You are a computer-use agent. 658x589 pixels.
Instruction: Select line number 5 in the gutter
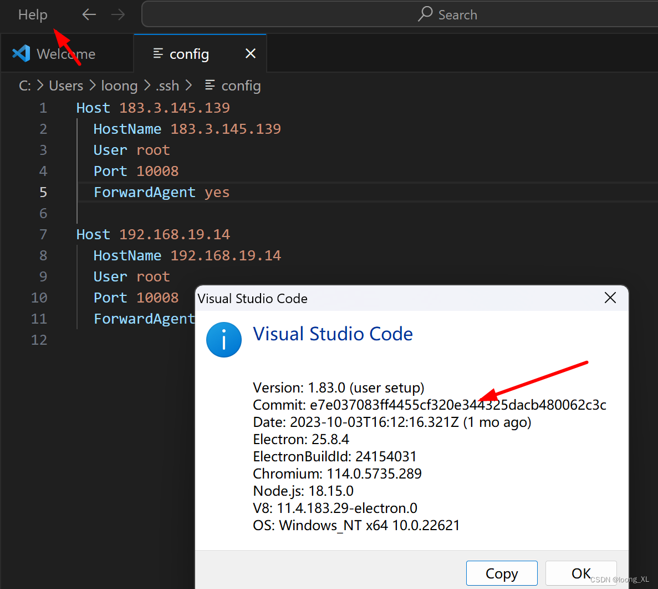click(x=43, y=192)
